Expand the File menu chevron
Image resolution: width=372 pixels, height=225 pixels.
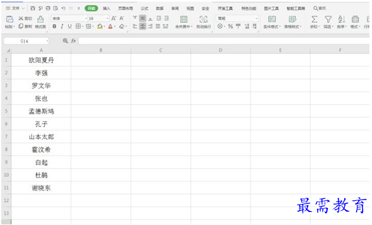click(24, 8)
